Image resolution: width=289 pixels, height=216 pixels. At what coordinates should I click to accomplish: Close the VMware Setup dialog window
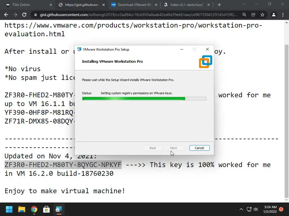[207, 49]
